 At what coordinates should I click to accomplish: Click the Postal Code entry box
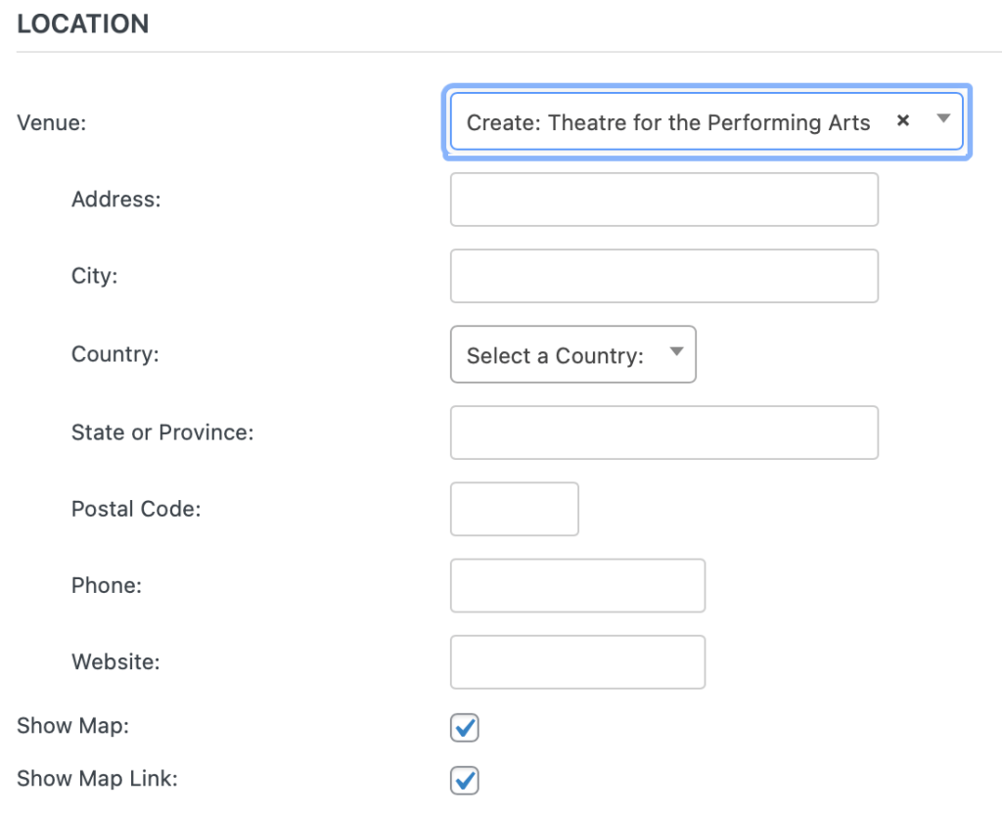point(514,509)
